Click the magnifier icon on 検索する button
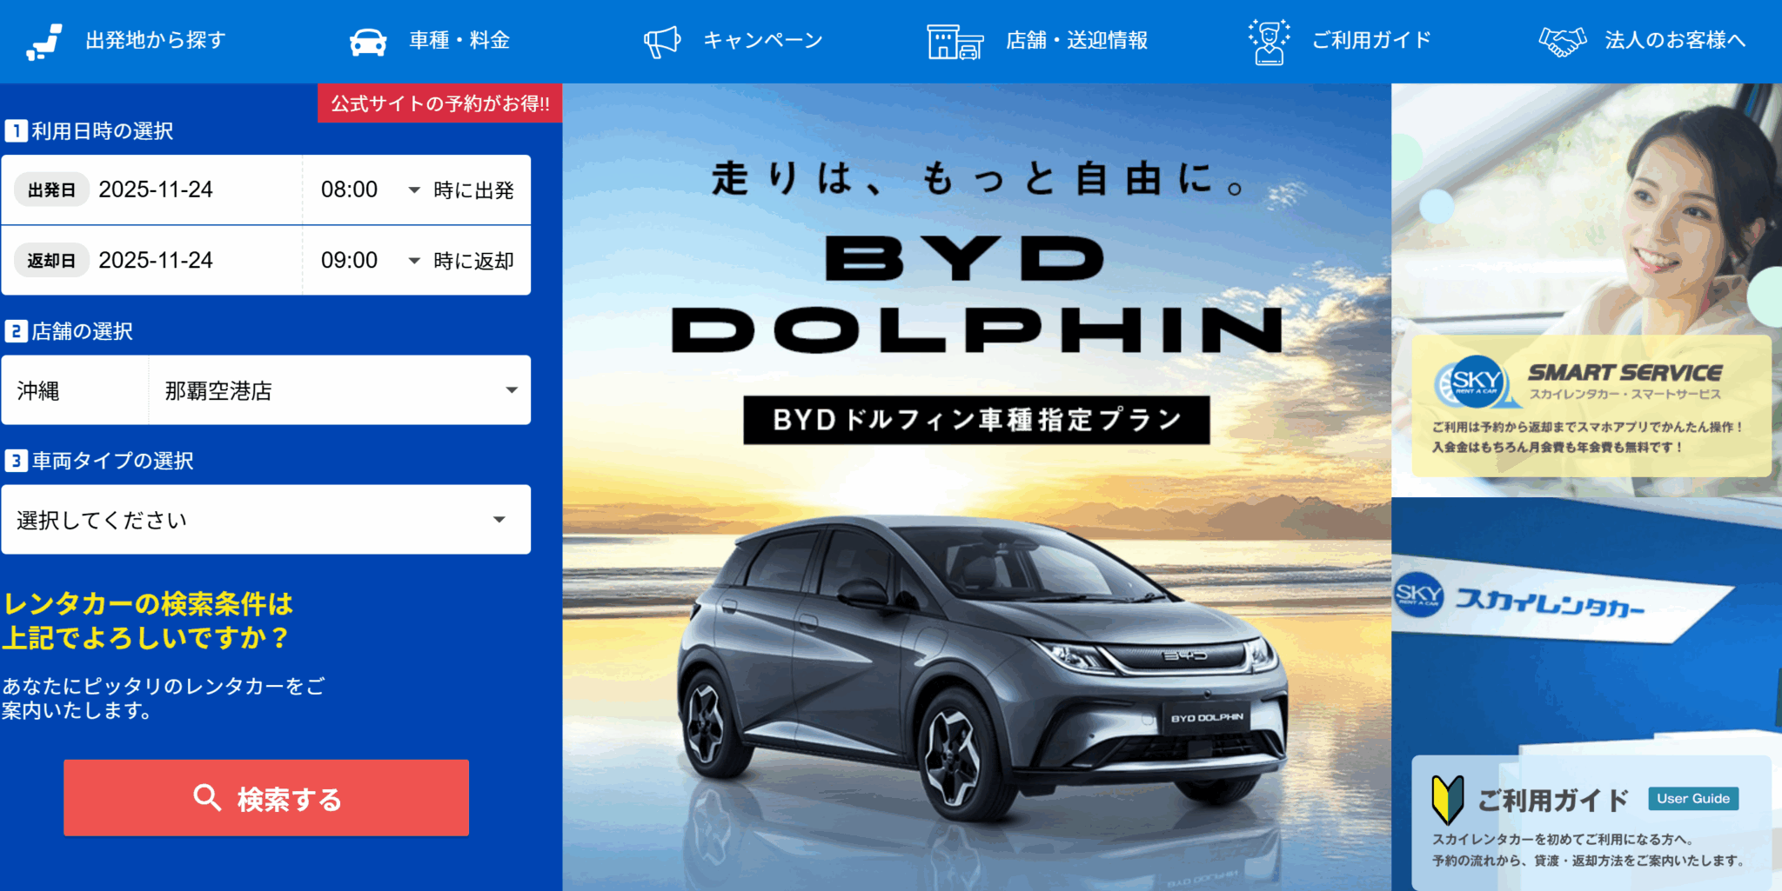 click(x=207, y=797)
